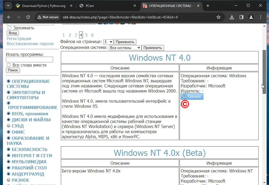269x185 pixels.
Task: Open tab search chevron in title bar
Action: click(x=8, y=6)
